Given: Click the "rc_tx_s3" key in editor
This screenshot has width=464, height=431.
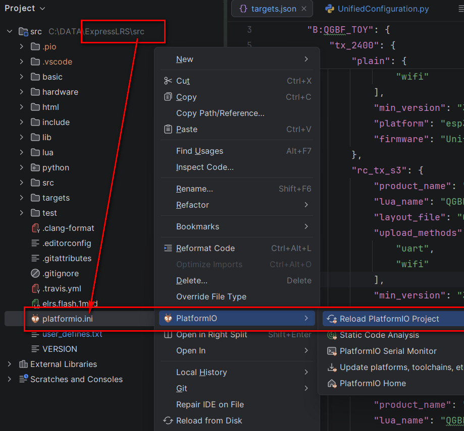Looking at the screenshot, I should click(379, 170).
